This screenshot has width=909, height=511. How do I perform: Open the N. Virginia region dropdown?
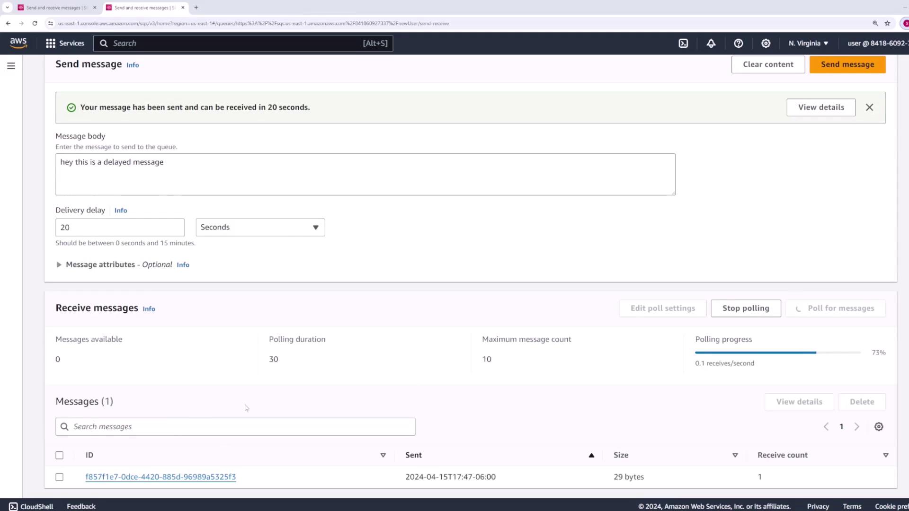click(808, 43)
